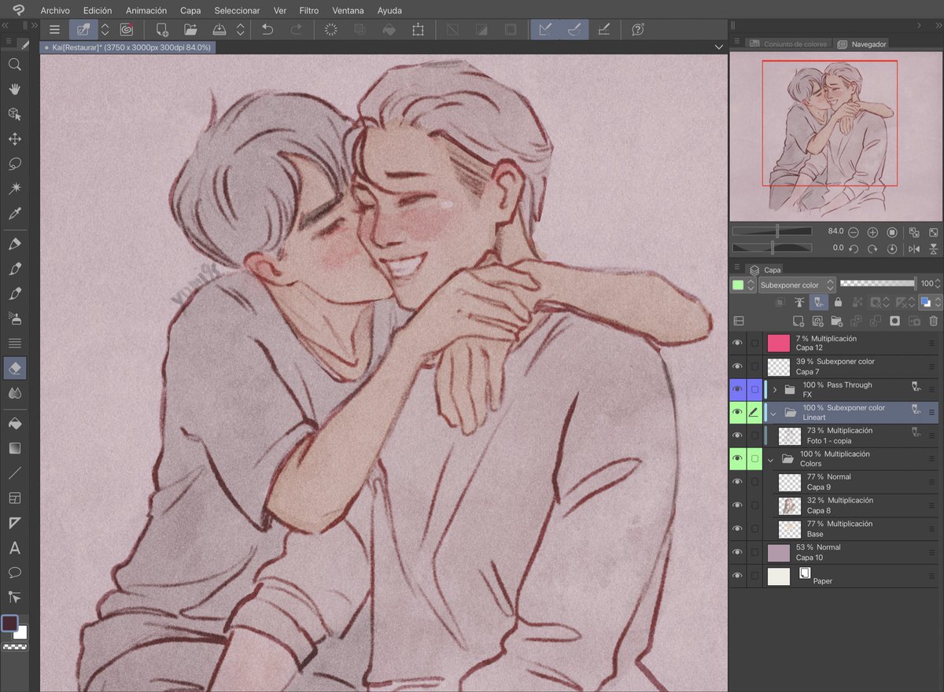The width and height of the screenshot is (944, 692).
Task: Select the Fill bucket tool
Action: coord(14,424)
